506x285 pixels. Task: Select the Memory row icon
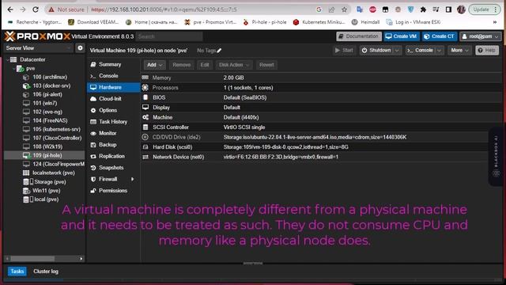pos(145,78)
